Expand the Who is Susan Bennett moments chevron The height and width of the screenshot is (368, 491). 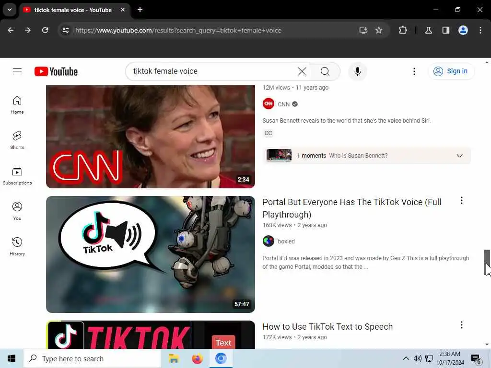coord(459,156)
